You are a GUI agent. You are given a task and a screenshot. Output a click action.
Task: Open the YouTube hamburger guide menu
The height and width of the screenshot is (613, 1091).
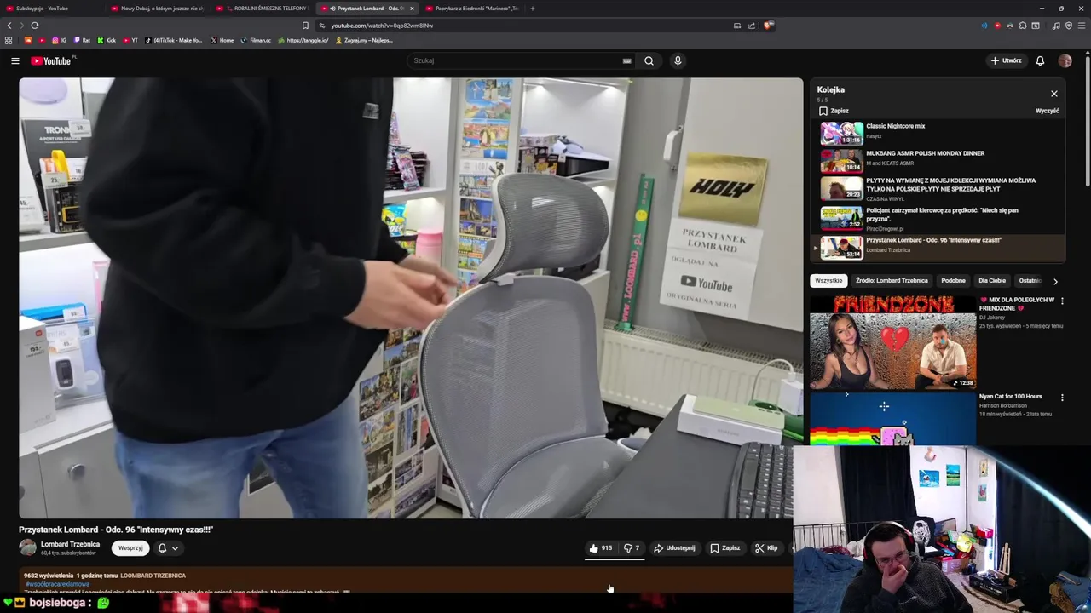pos(14,60)
